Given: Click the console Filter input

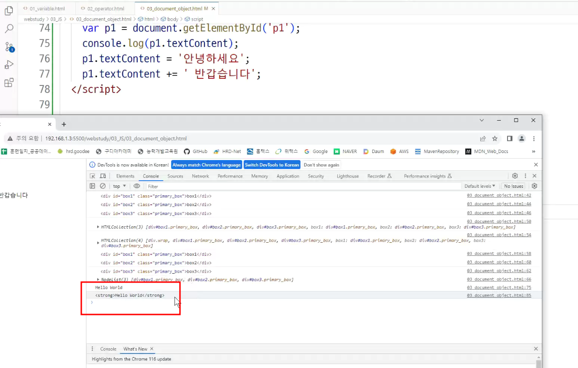Looking at the screenshot, I should coord(303,186).
